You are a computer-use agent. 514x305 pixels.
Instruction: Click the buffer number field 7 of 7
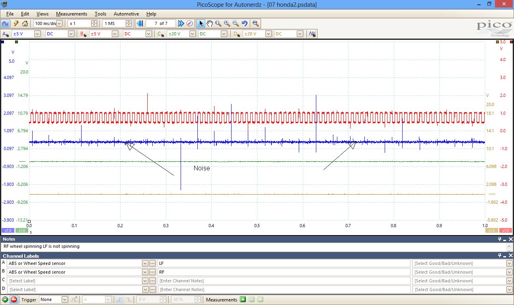161,23
